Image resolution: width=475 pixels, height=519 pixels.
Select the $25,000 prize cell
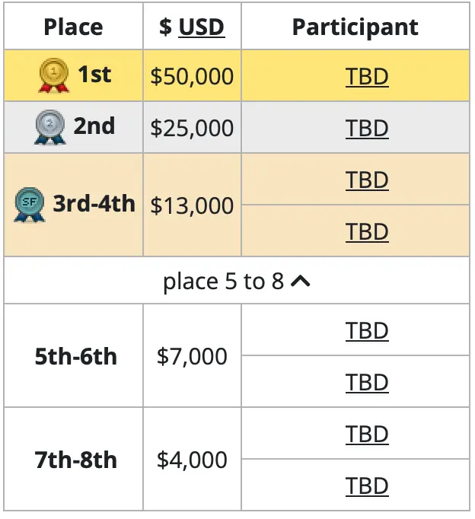click(192, 127)
